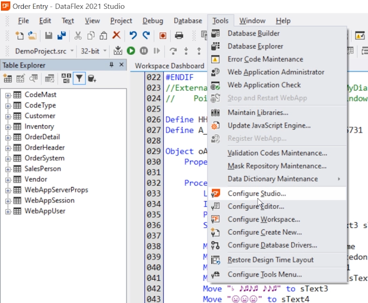Expand the Customer table node
This screenshot has width=368, height=303.
[8, 116]
